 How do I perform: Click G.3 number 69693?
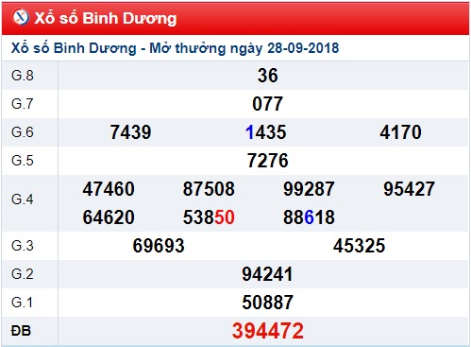[159, 246]
